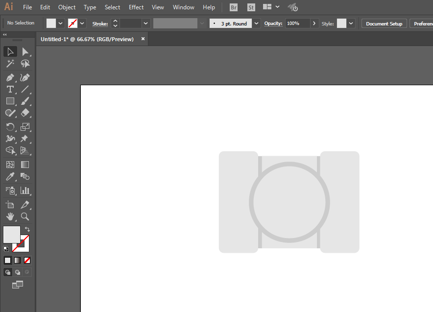This screenshot has width=433, height=312.
Task: Choose the Gradient tool
Action: point(25,165)
